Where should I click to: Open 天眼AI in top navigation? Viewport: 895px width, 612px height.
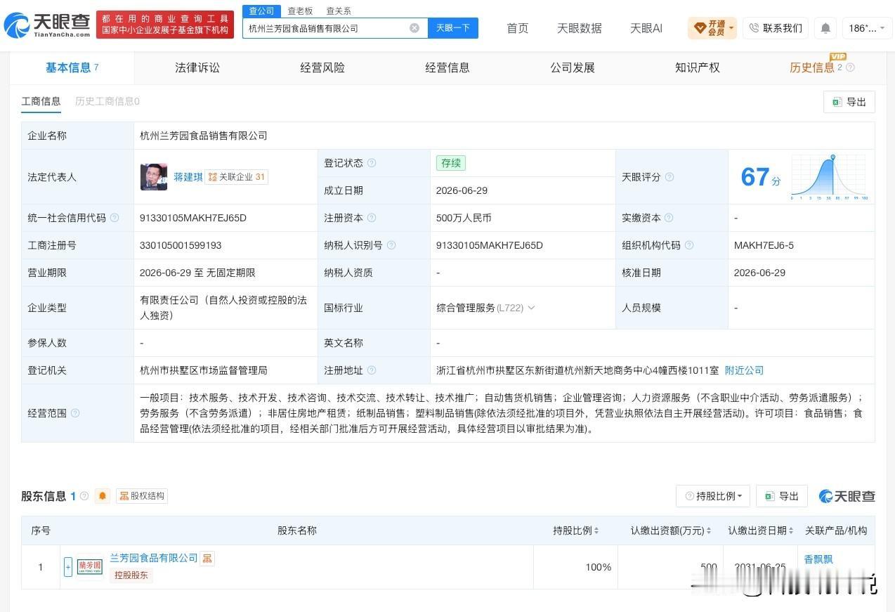[646, 28]
